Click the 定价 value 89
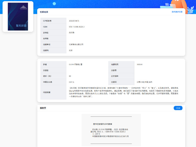 click(70, 76)
